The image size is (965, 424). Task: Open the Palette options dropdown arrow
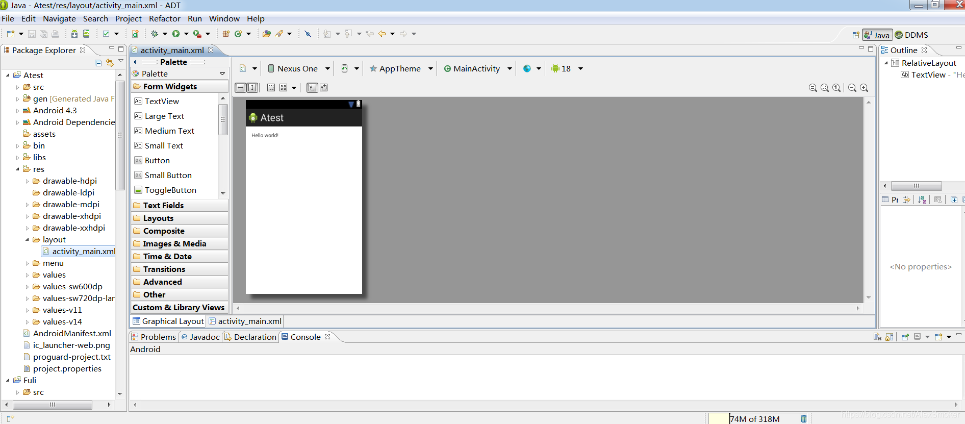[x=222, y=74]
